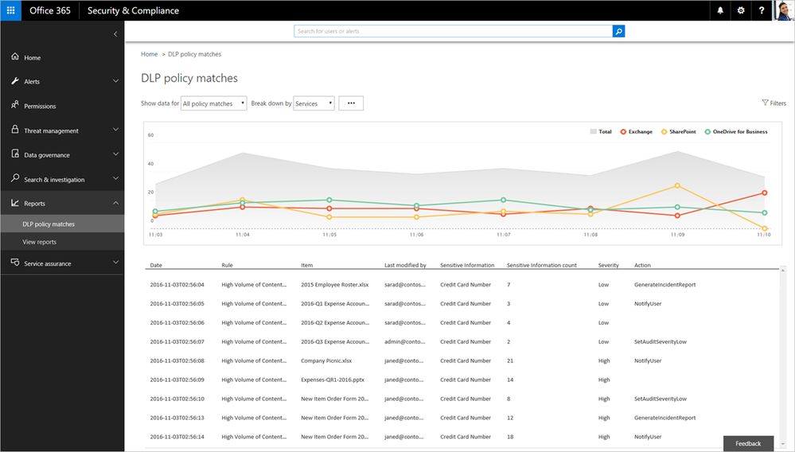
Task: Open the Office 365 app launcher grid
Action: coord(10,10)
